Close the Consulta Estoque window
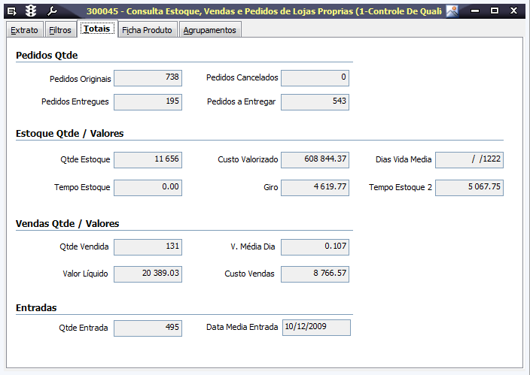Screen dimensions: 530x375 [515, 11]
